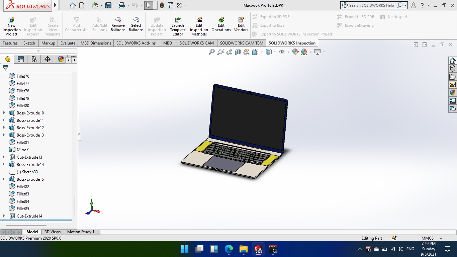Open ConfigurationManager tab
457x257 pixels.
point(34,59)
